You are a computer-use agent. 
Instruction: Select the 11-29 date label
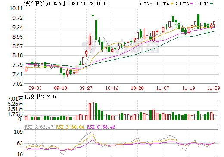pos(213,88)
